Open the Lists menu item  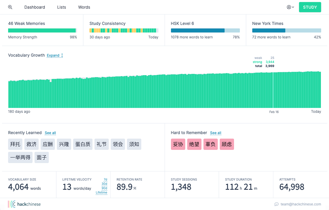61,7
